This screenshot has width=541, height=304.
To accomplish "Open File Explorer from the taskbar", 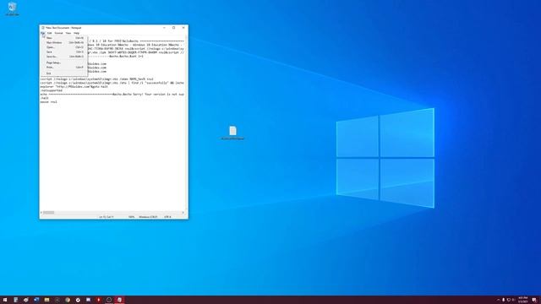I will [46, 300].
